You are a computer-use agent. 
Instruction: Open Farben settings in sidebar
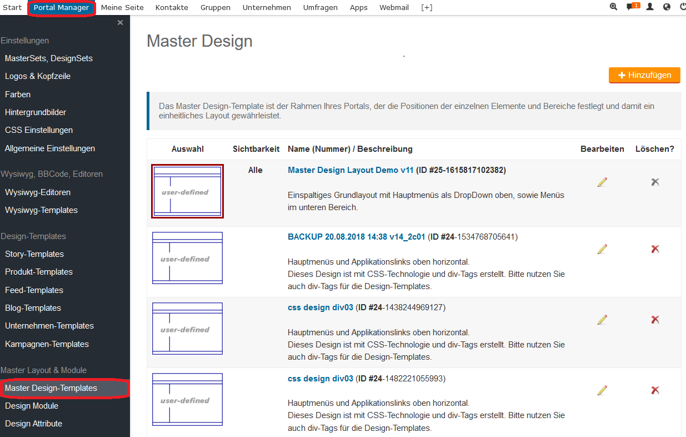pos(18,95)
